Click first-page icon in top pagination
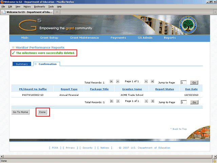The image size is (217, 163). pyautogui.click(x=111, y=81)
